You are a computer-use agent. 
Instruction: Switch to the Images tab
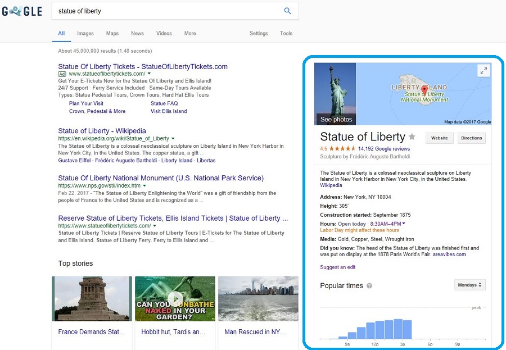tap(85, 33)
